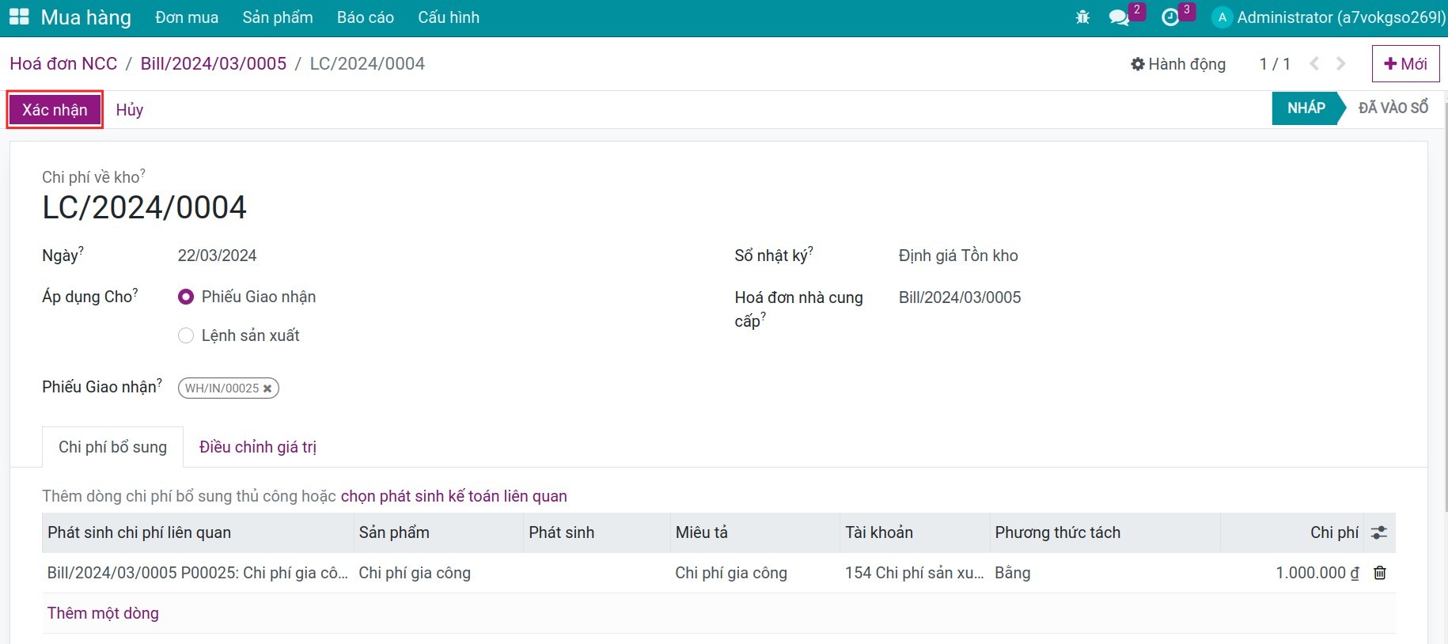1448x644 pixels.
Task: Click the Chi phí gia công product cell
Action: pos(438,573)
